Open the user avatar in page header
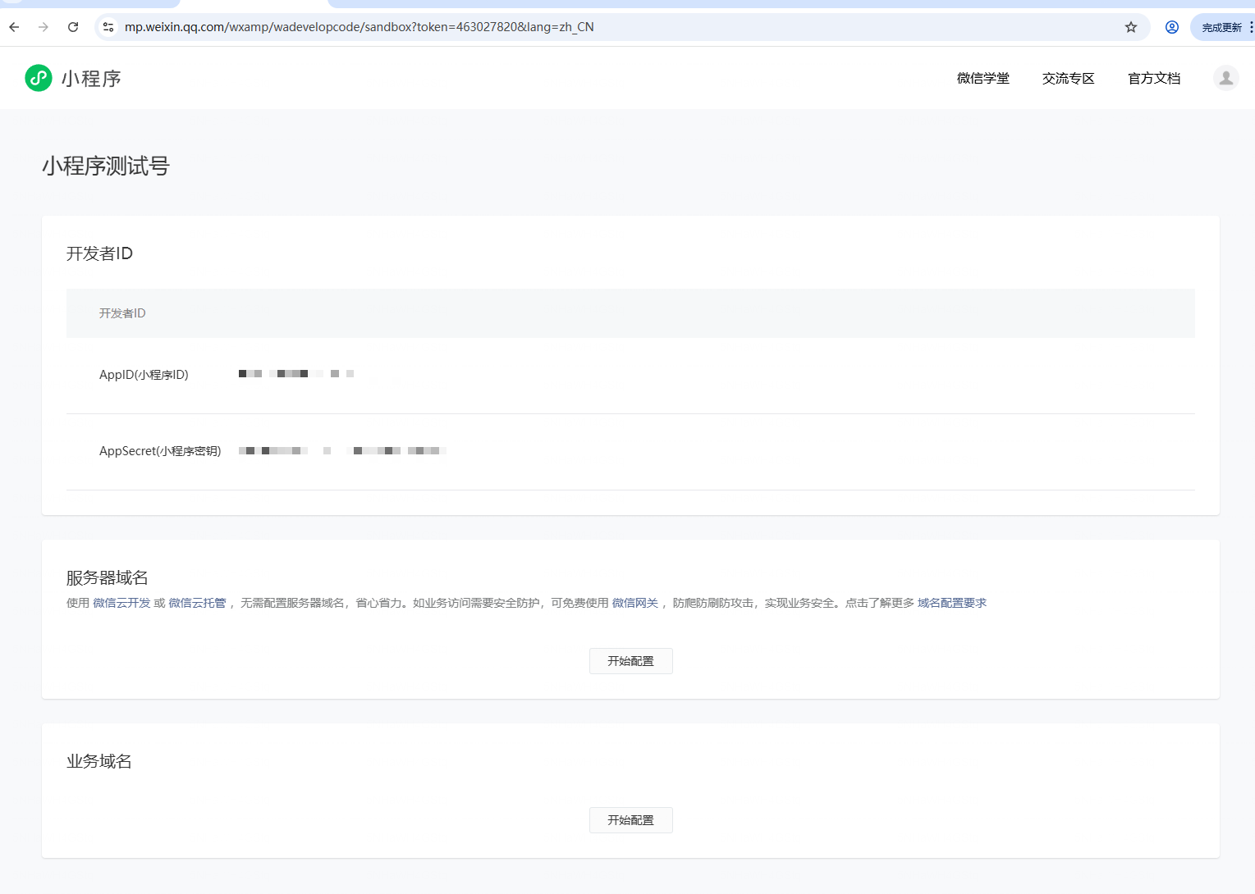Viewport: 1255px width, 894px height. pyautogui.click(x=1226, y=78)
